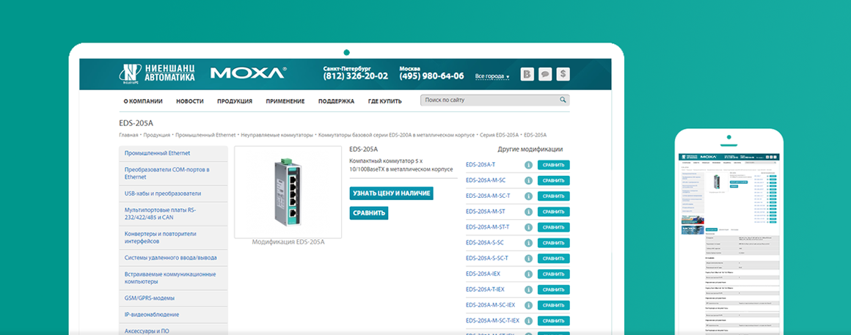Image resolution: width=851 pixels, height=335 pixels.
Task: Select GSM/GPRS-модемы sidebar item
Action: click(x=173, y=298)
